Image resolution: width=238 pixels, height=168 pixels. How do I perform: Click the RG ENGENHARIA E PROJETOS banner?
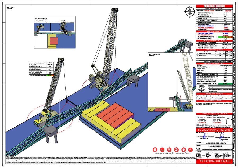(214, 130)
